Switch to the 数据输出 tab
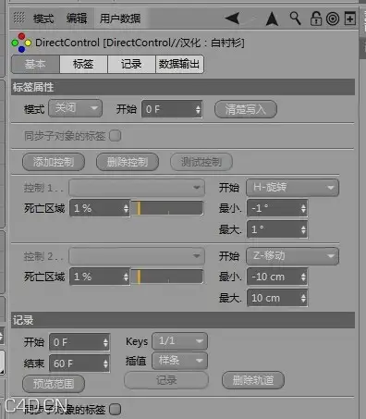 point(179,64)
